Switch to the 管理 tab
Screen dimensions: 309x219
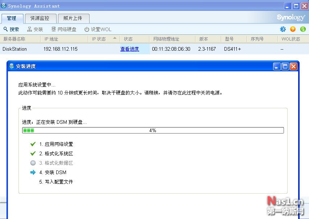click(12, 18)
